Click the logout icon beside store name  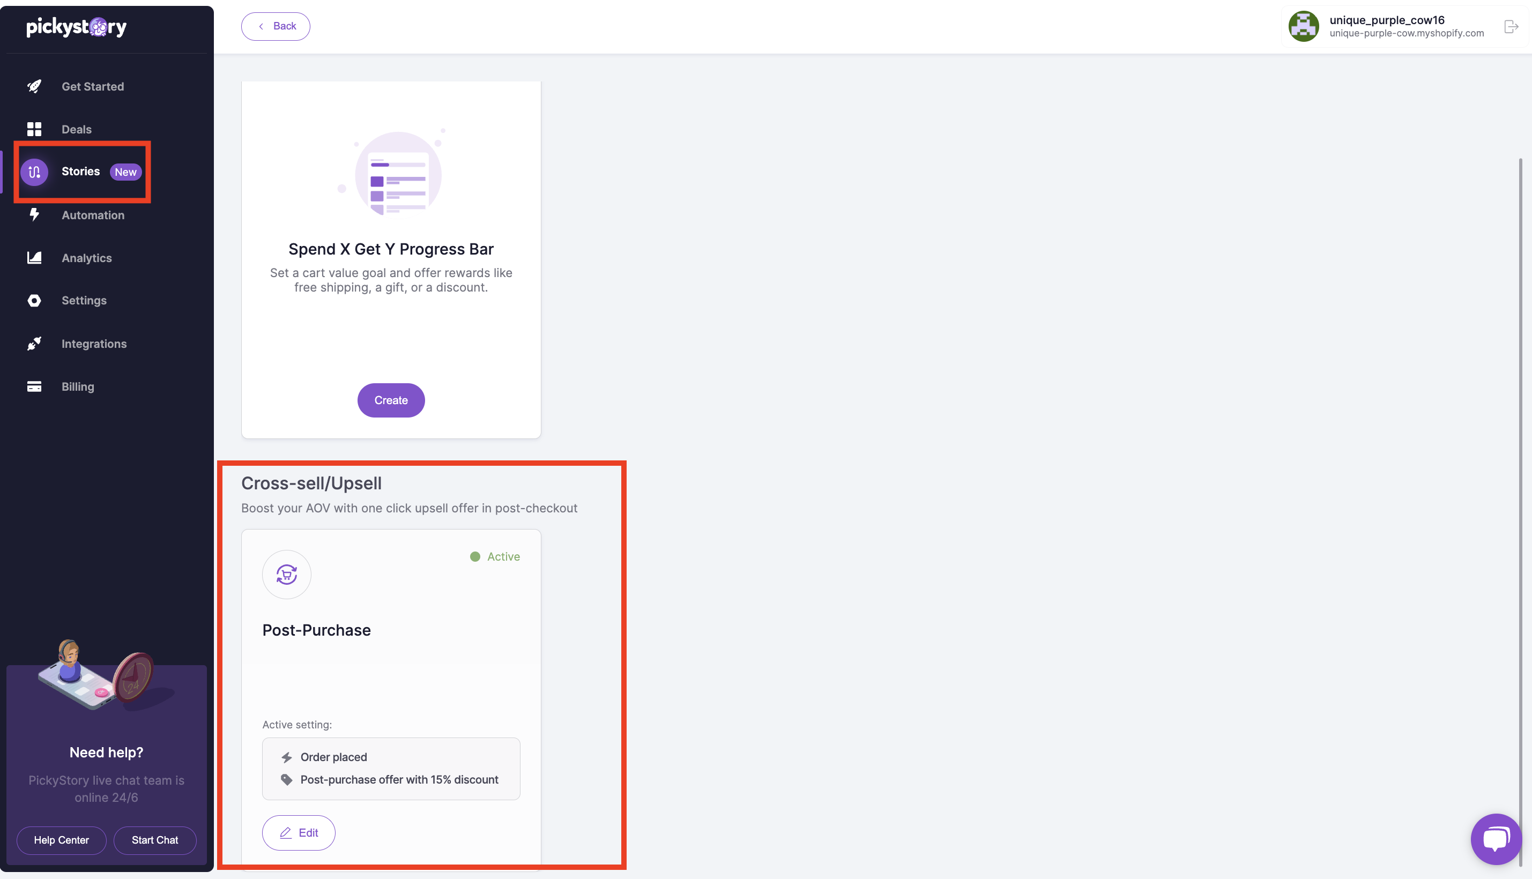pos(1511,27)
